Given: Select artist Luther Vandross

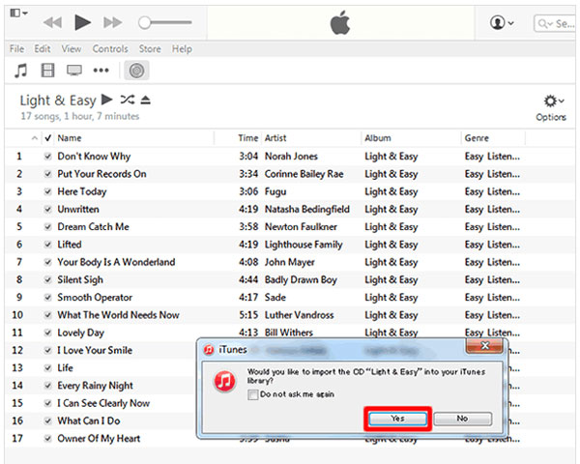Looking at the screenshot, I should tap(300, 315).
